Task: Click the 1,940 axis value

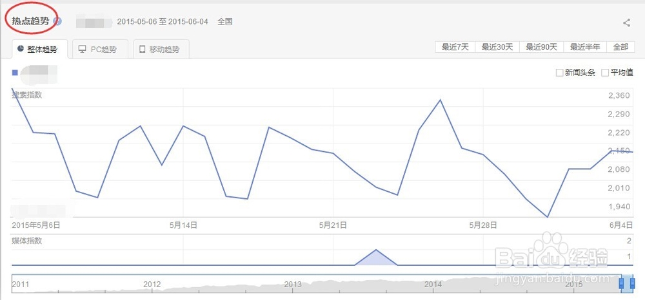Action: coord(619,206)
